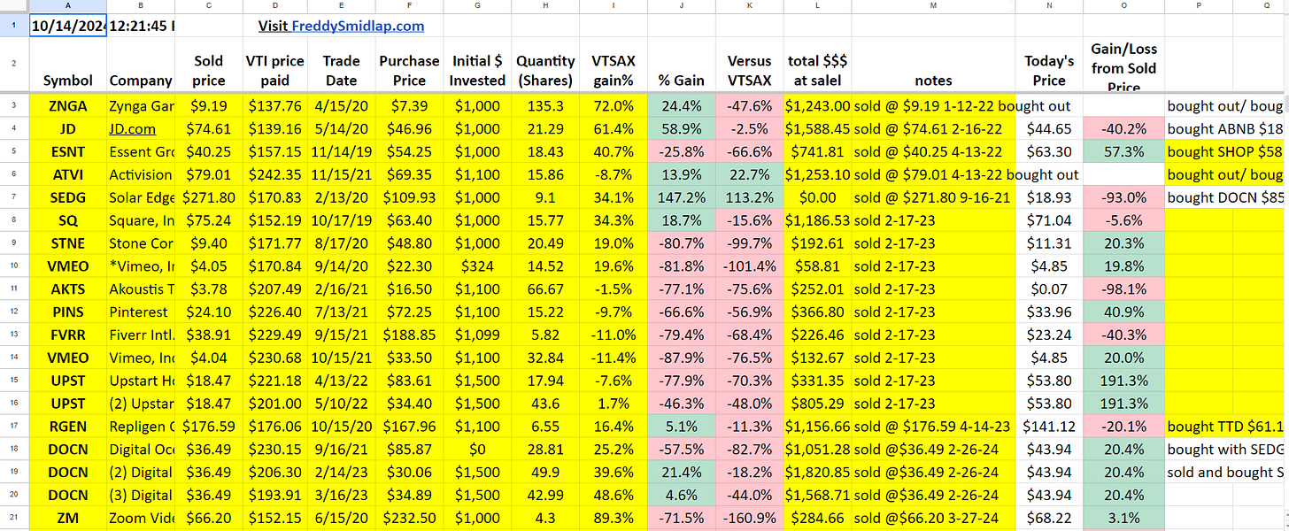Select column M header

[934, 6]
